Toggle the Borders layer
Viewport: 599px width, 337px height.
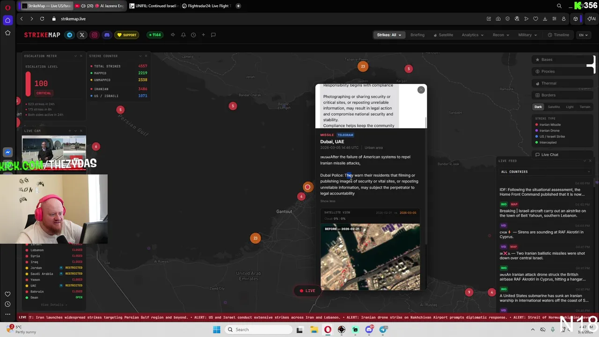[x=562, y=95]
